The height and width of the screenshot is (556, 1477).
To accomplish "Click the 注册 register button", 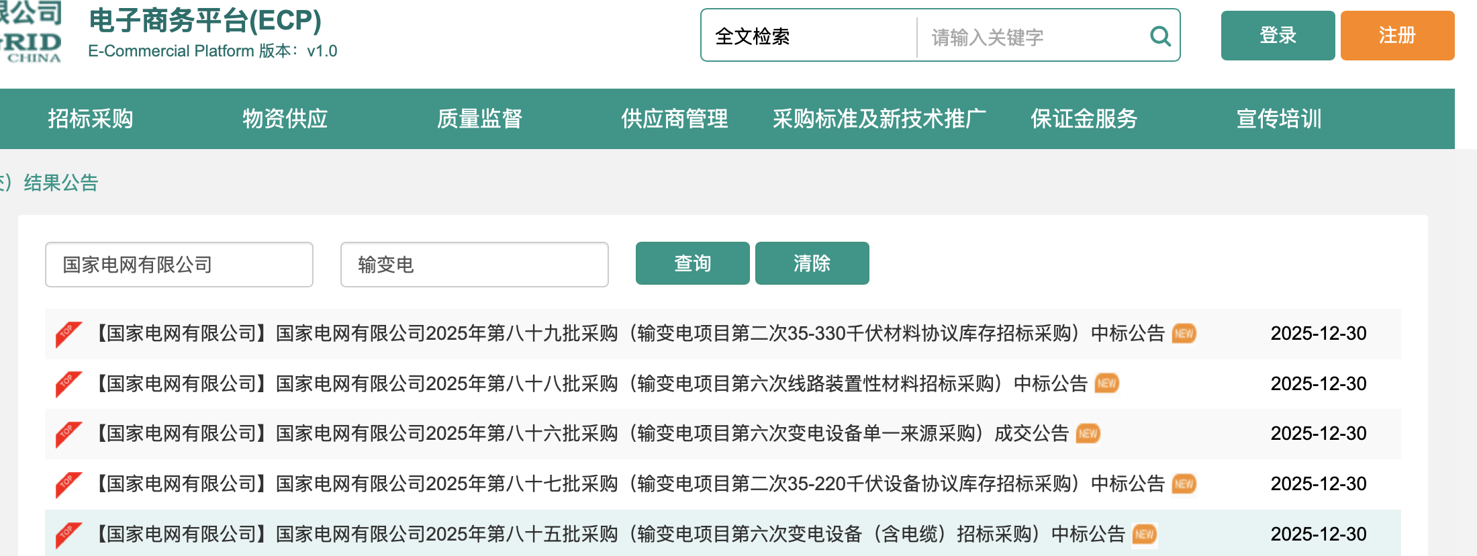I will [x=1397, y=36].
